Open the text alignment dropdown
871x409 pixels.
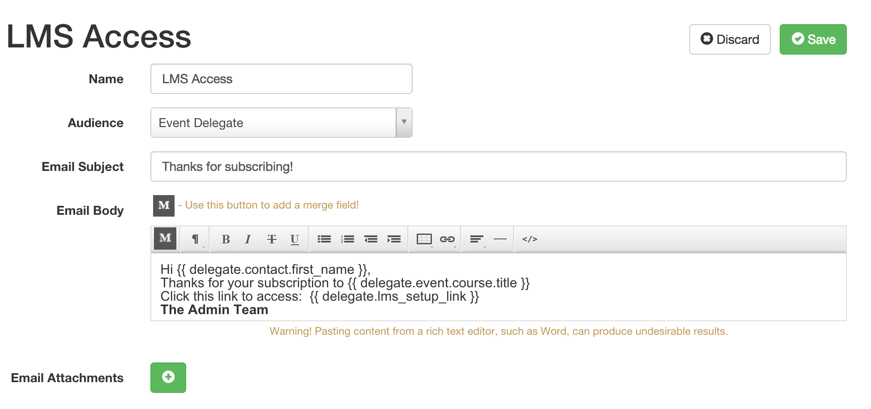(x=477, y=239)
